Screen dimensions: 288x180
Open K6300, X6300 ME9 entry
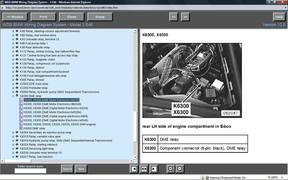point(56,116)
